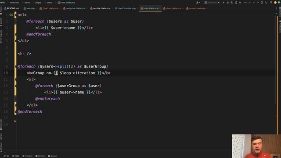Screen dimensions: 281x158
Task: Click the Git update project arrow icon
Action: tap(249, 3)
